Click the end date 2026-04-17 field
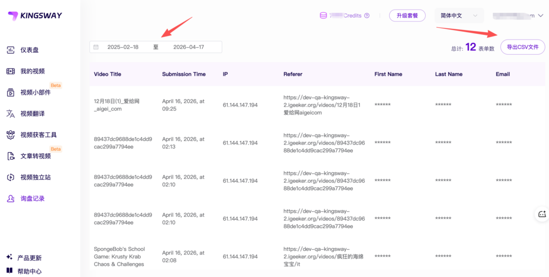The width and height of the screenshot is (549, 277). 188,47
